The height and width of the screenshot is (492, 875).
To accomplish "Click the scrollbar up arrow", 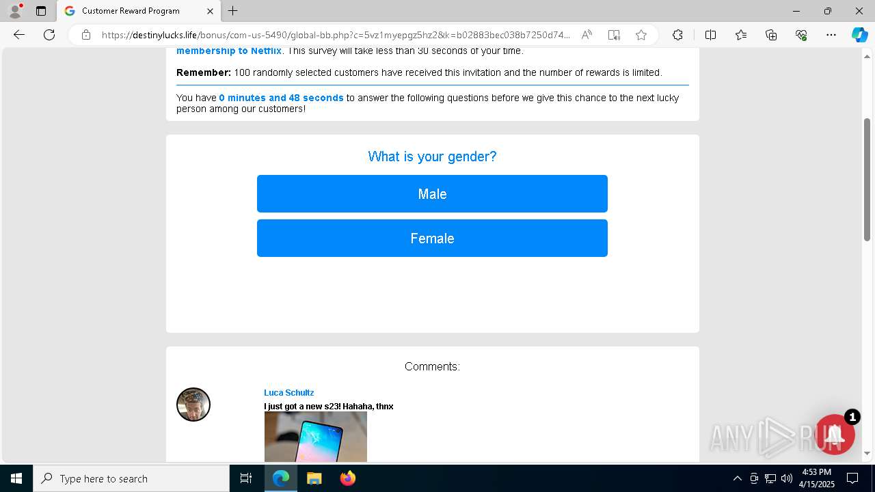I will [x=867, y=55].
